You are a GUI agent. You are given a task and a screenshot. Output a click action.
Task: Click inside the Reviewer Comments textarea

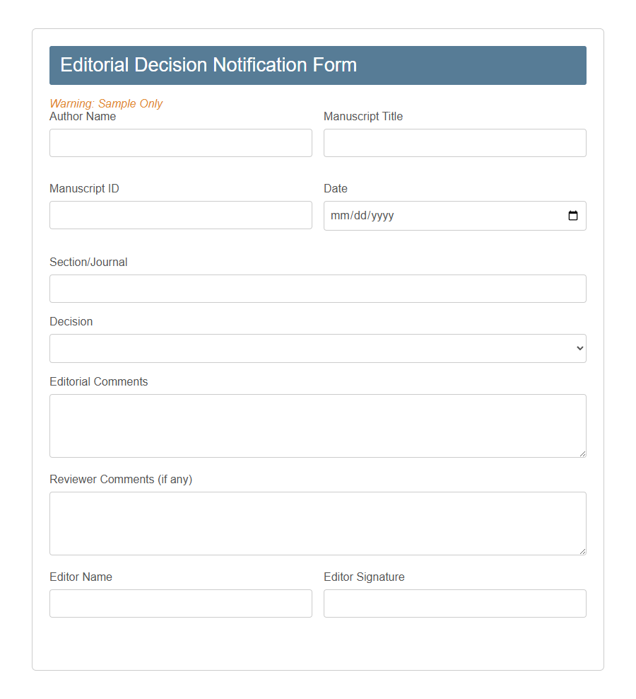coord(317,522)
